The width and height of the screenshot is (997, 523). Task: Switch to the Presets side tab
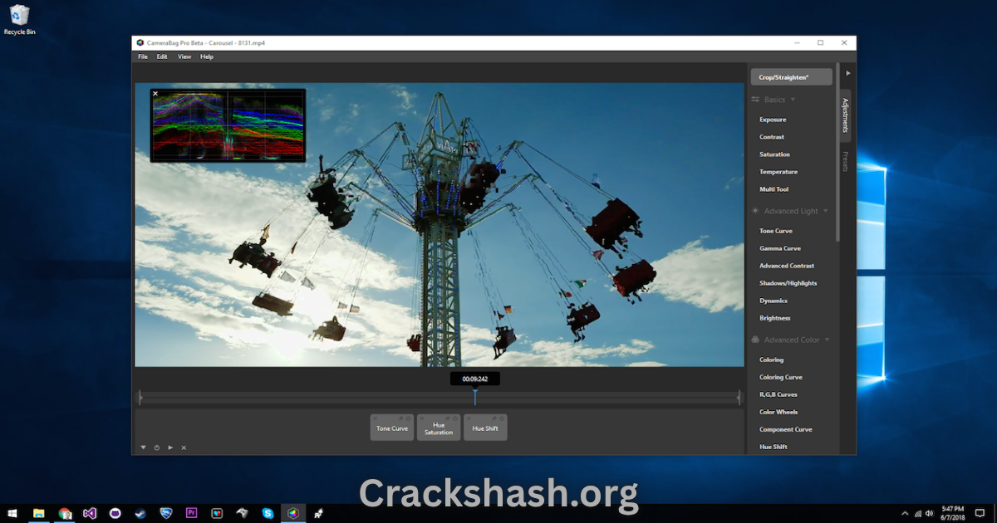click(x=845, y=161)
